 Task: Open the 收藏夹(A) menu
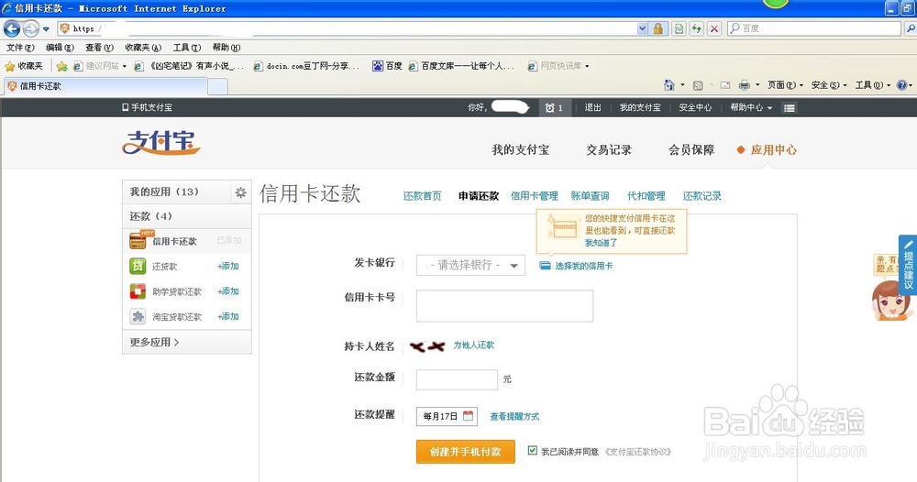(143, 48)
